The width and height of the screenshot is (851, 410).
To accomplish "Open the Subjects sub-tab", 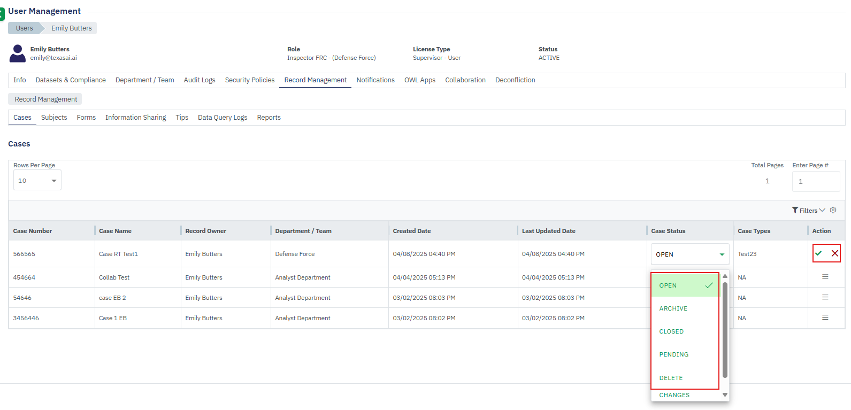I will click(54, 118).
